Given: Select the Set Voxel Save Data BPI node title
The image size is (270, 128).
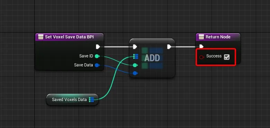Looking at the screenshot, I should (x=69, y=37).
